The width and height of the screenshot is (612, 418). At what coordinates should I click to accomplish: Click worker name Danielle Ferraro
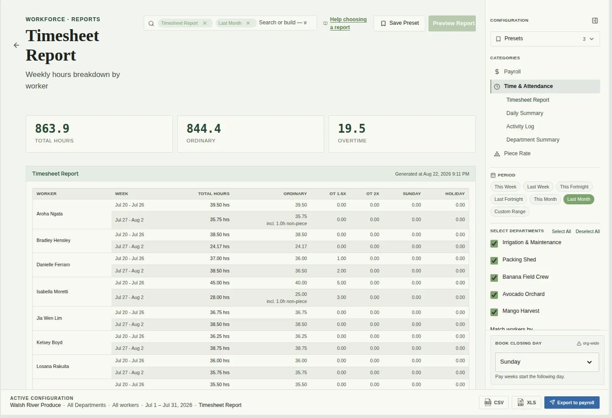pos(53,265)
